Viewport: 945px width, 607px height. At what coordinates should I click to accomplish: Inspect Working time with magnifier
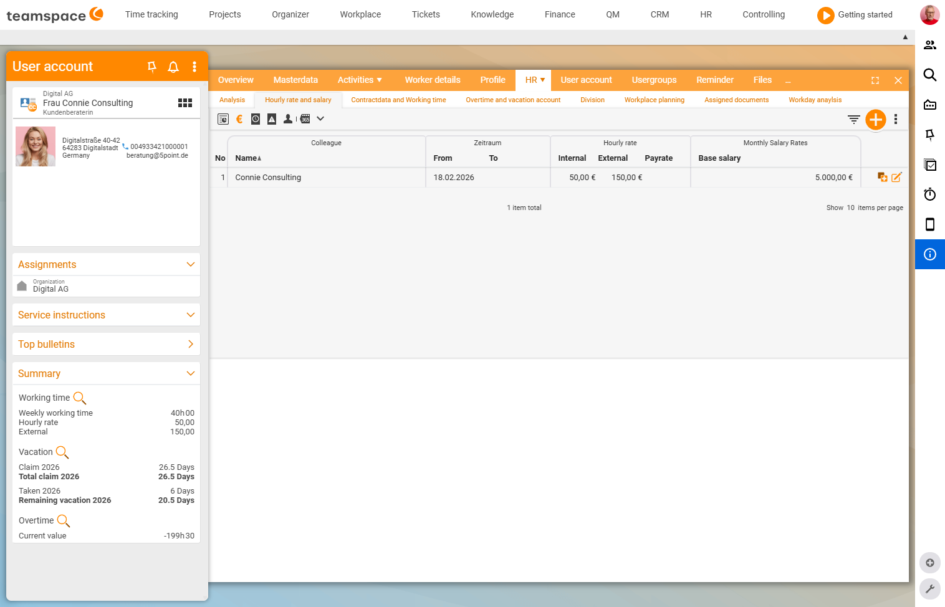tap(80, 398)
